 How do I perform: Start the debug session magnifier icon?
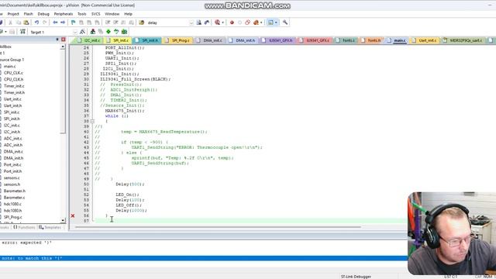pyautogui.click(x=217, y=22)
